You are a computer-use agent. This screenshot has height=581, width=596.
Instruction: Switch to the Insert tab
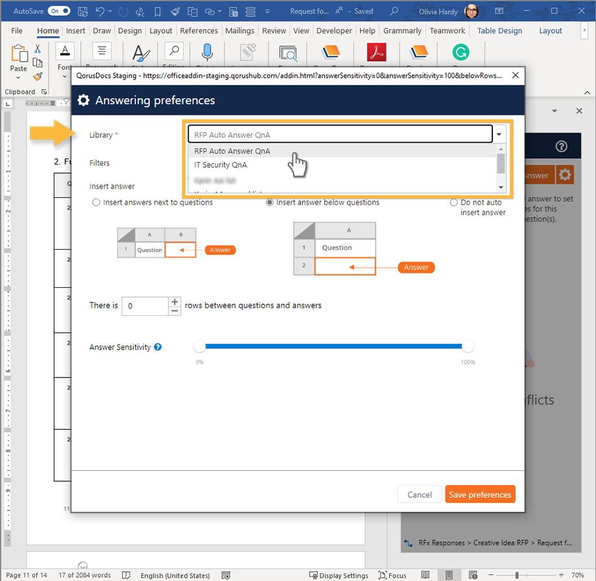coord(75,30)
